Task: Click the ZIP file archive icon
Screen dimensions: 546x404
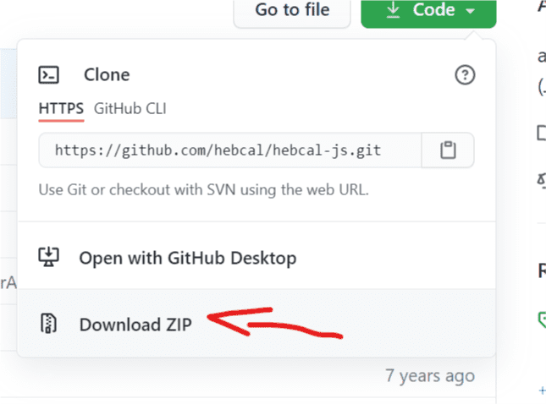Action: tap(49, 324)
